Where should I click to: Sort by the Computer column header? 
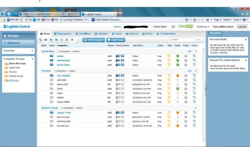coord(63,46)
